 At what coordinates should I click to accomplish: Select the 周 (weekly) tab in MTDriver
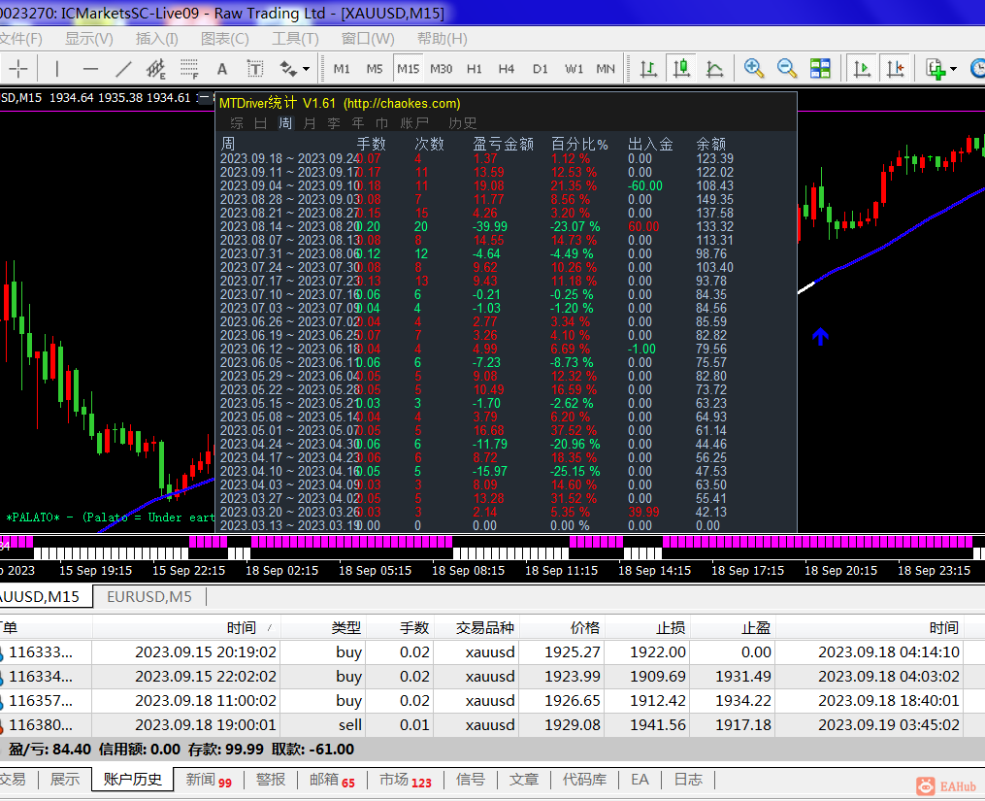pos(285,123)
